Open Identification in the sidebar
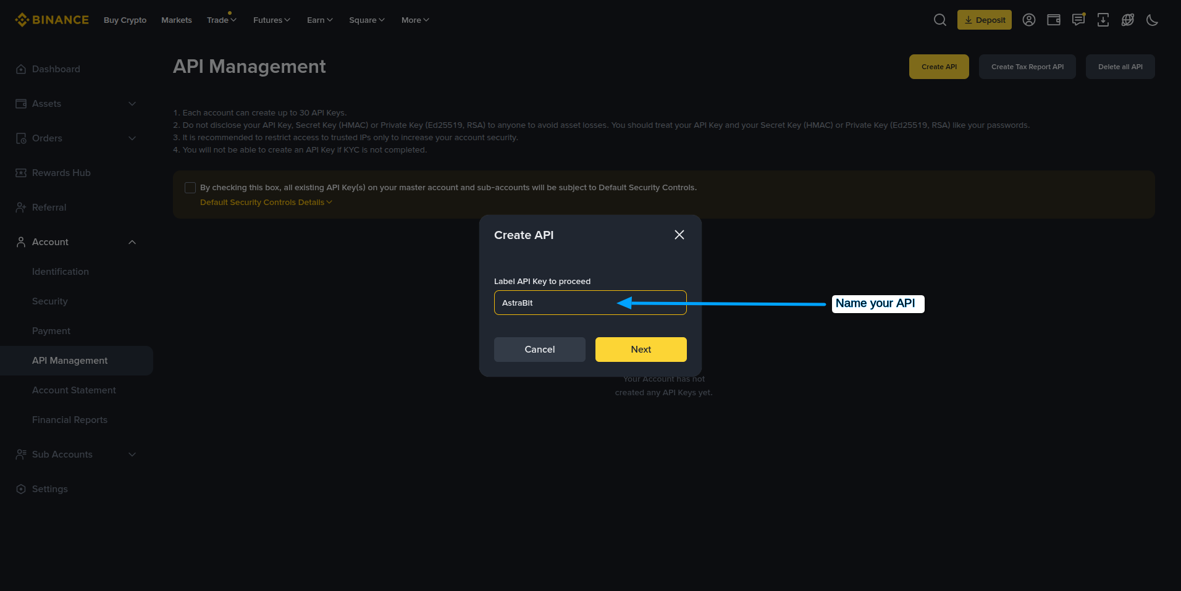 coord(61,272)
